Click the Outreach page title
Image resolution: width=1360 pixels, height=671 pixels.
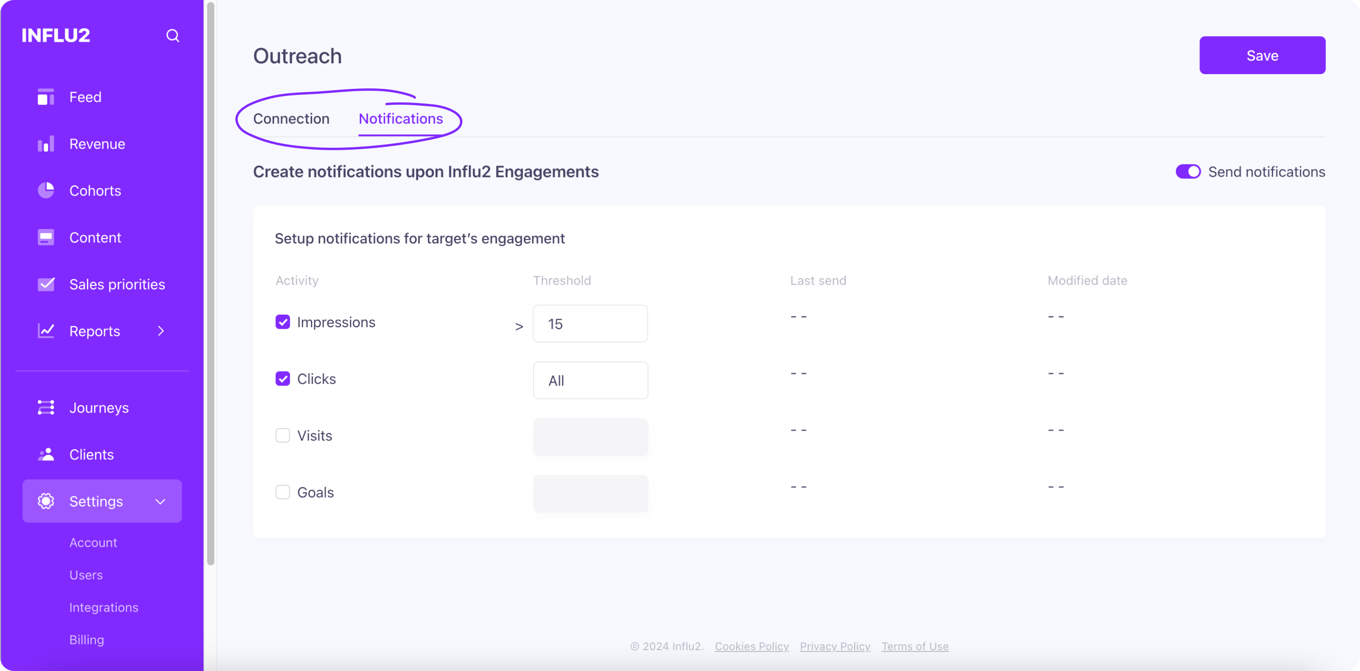point(297,56)
